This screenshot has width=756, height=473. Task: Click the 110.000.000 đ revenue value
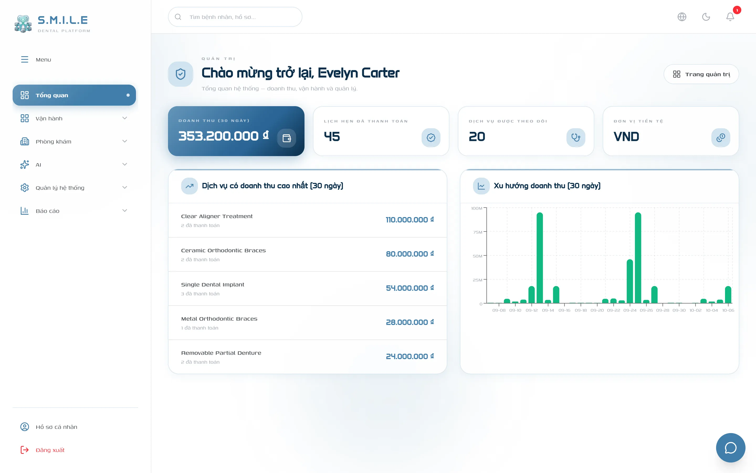pyautogui.click(x=409, y=220)
